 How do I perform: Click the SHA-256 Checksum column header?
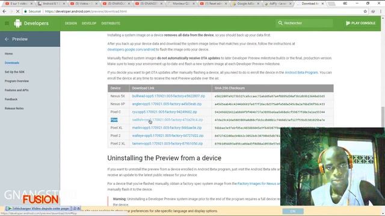(x=230, y=88)
